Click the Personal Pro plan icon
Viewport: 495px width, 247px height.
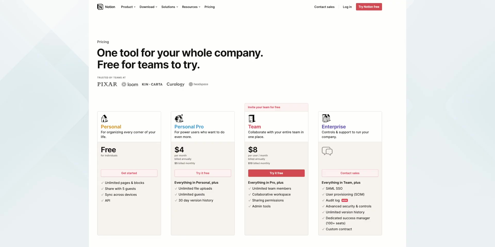tap(179, 118)
